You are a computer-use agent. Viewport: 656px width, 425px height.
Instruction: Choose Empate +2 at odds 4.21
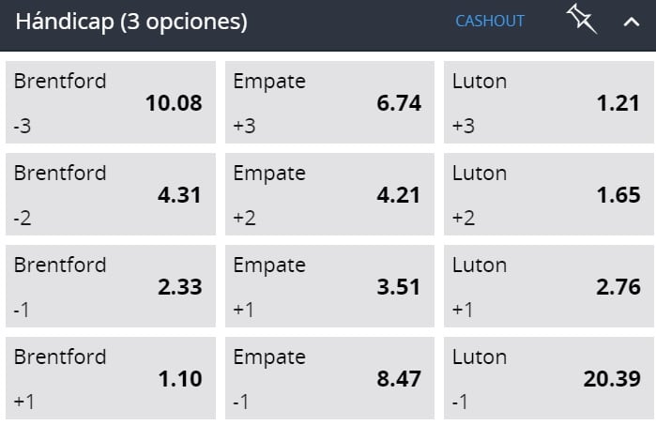click(329, 194)
